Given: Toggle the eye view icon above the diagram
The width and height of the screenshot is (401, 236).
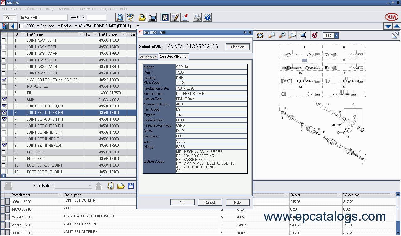Looking at the screenshot, I should tap(260, 35).
